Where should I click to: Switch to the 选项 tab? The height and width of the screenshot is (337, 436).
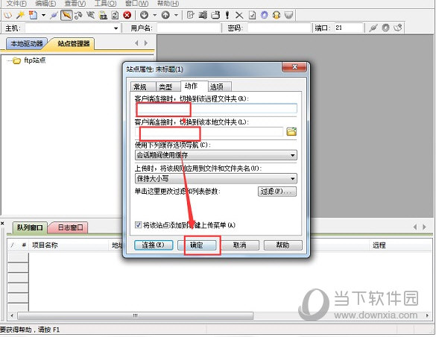(x=217, y=87)
